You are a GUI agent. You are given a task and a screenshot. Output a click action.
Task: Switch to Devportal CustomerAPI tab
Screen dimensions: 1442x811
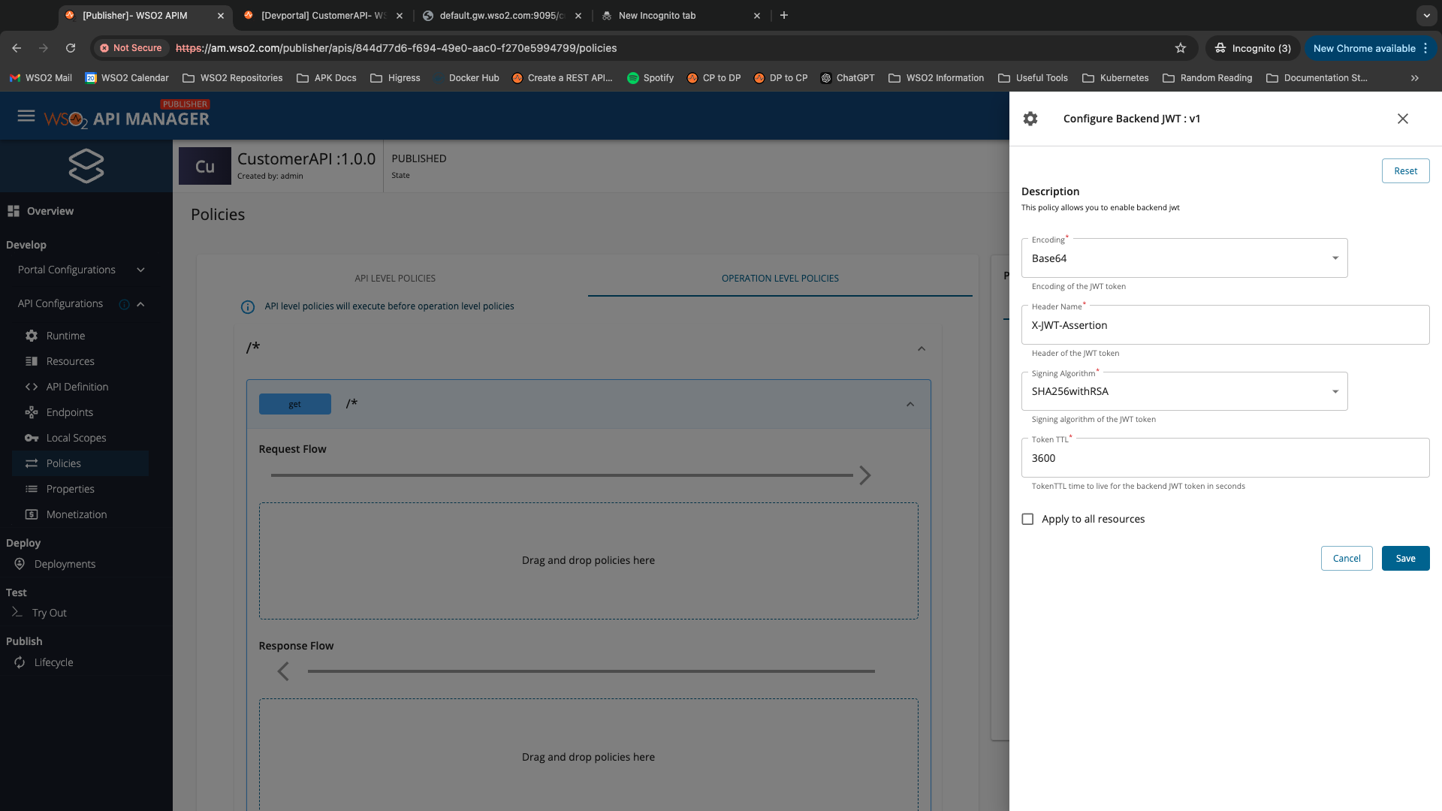click(x=323, y=15)
